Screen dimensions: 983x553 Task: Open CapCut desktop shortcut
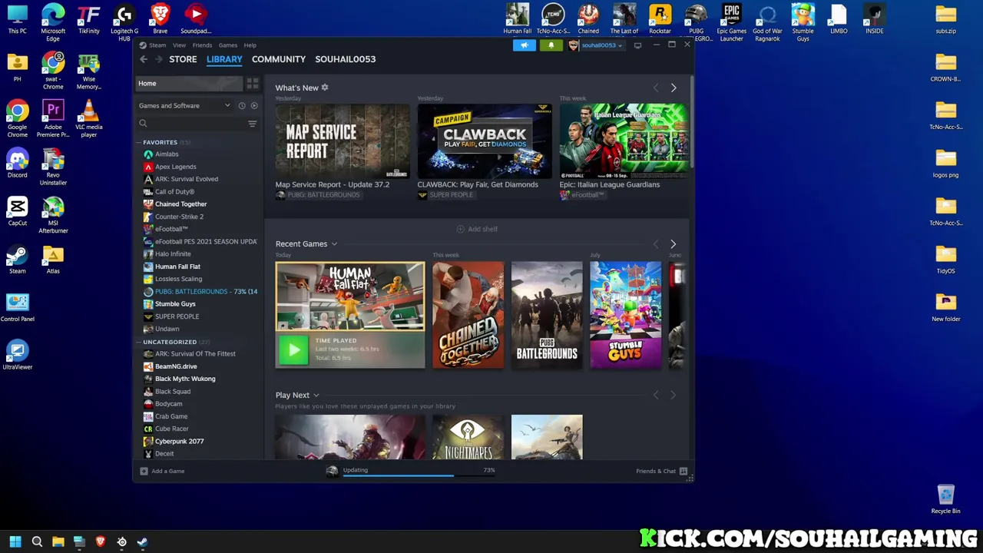tap(17, 211)
